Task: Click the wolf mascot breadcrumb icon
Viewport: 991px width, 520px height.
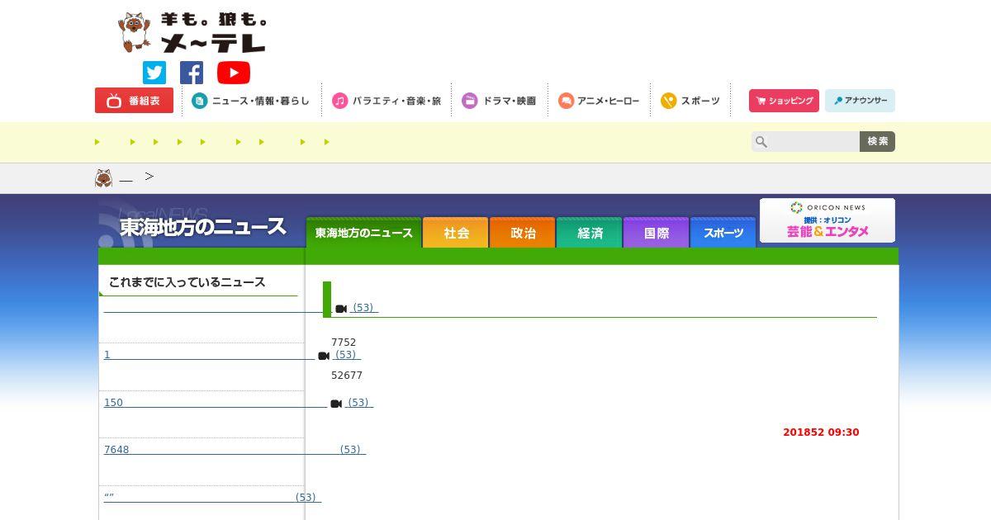Action: click(x=103, y=177)
